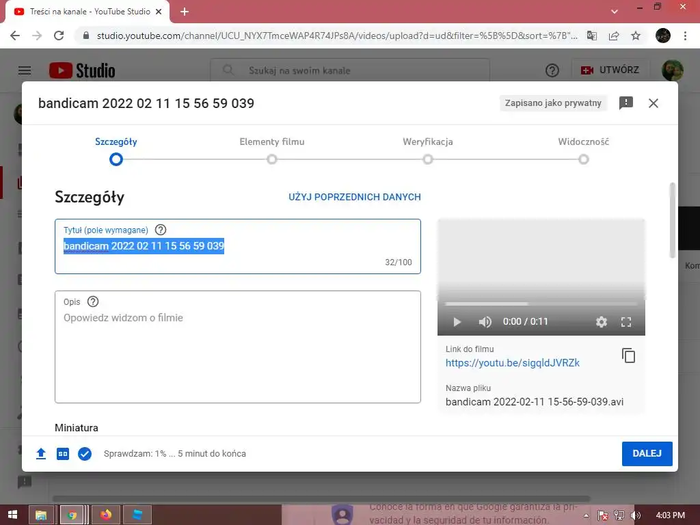
Task: Copy the video link icon
Action: 628,355
